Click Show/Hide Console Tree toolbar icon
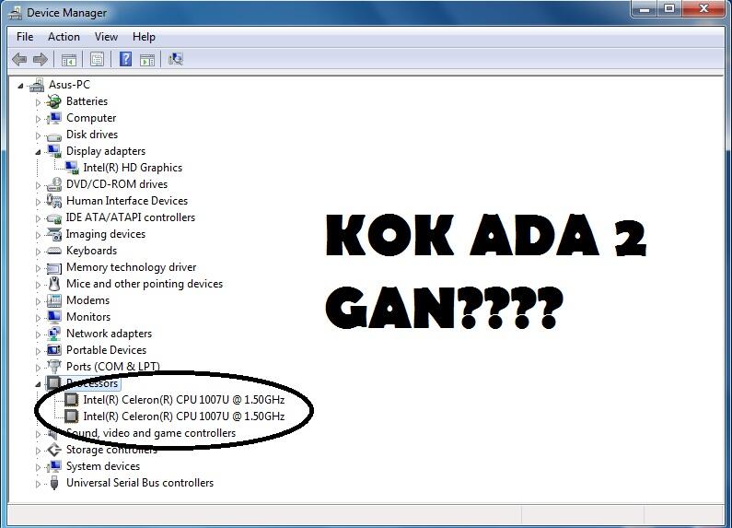The image size is (732, 528). click(x=69, y=60)
